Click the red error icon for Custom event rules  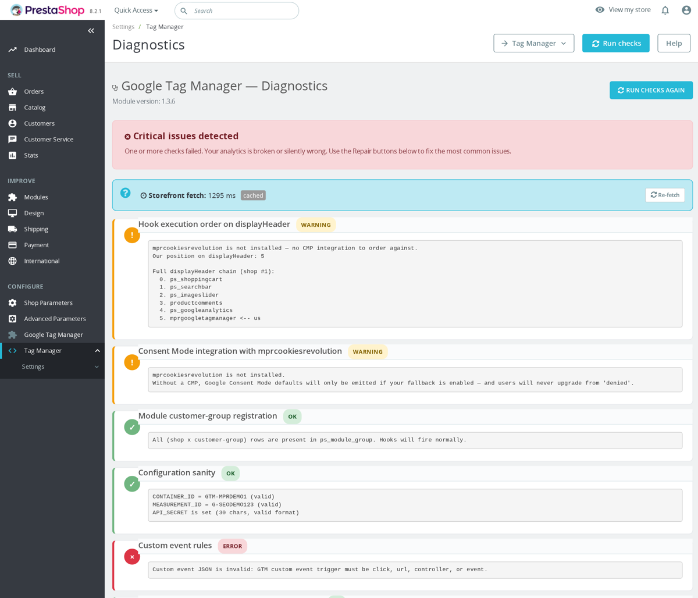pyautogui.click(x=132, y=557)
